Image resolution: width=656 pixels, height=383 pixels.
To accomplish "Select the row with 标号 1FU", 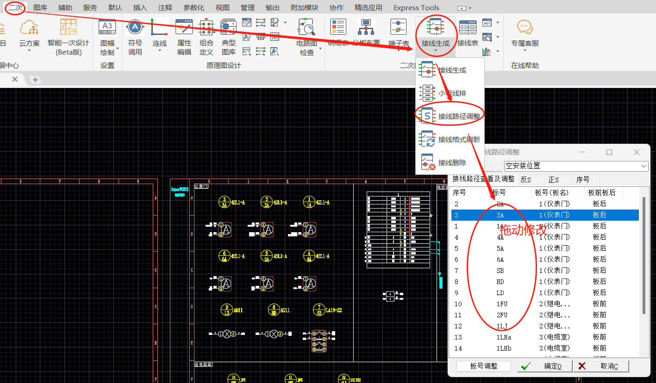I will pyautogui.click(x=545, y=304).
